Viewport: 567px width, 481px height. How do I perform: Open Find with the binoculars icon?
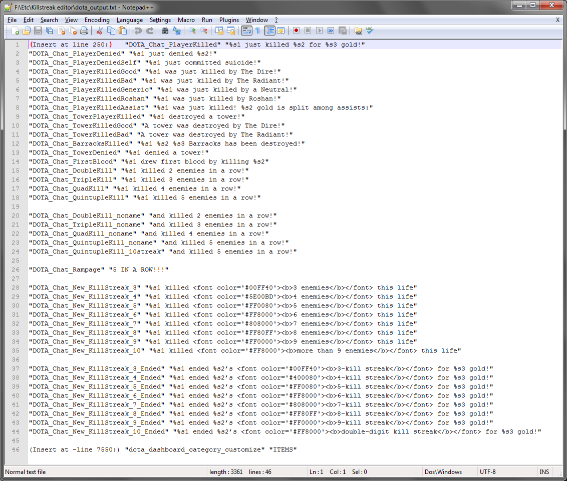point(165,30)
